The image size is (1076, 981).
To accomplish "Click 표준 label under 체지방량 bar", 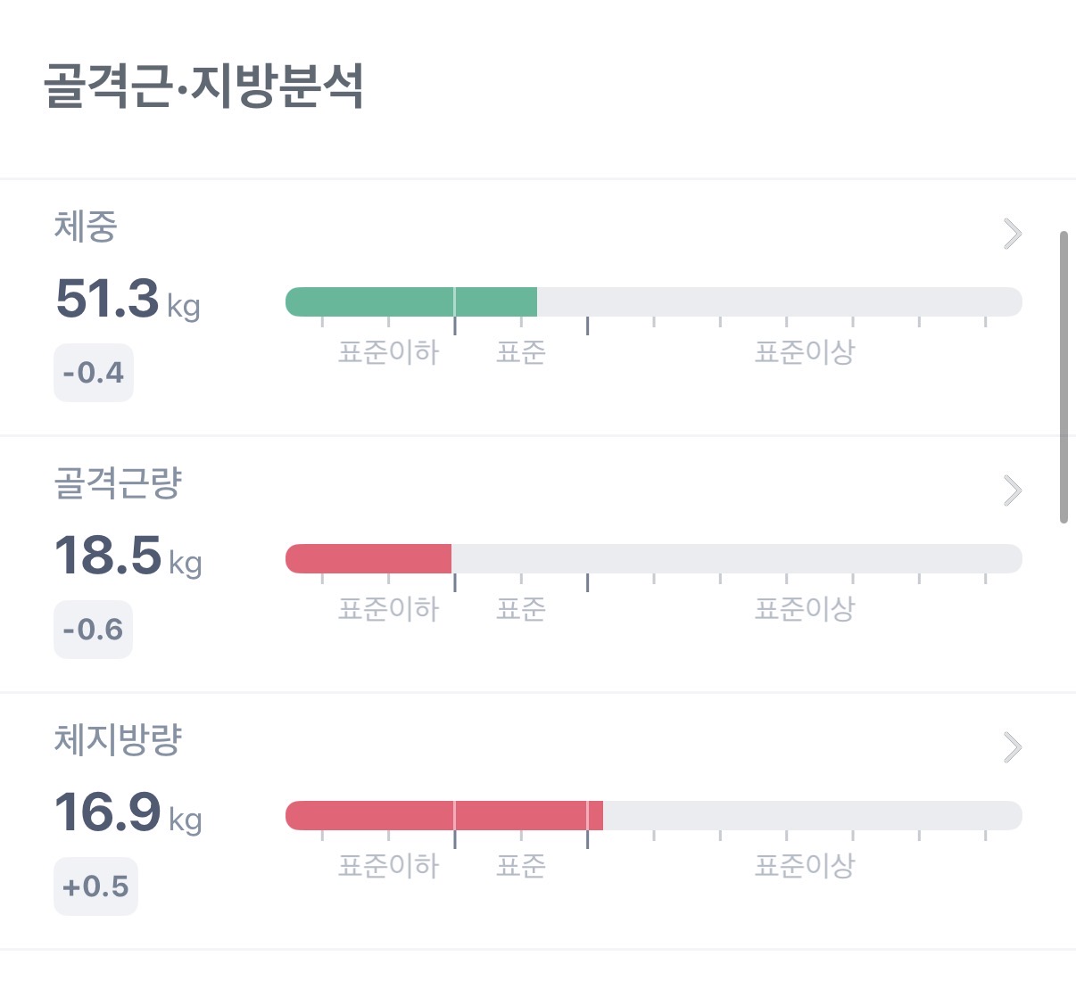I will (x=521, y=866).
